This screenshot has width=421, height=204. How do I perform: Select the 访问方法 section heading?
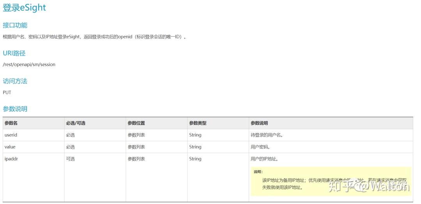click(x=15, y=81)
